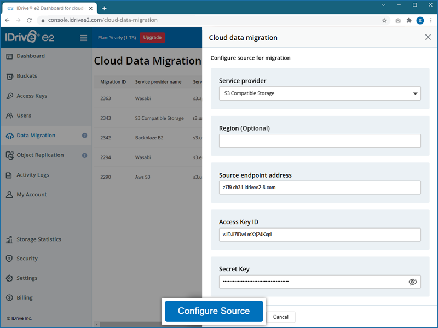438x328 pixels.
Task: Show the Secret Key with eye icon
Action: [413, 282]
